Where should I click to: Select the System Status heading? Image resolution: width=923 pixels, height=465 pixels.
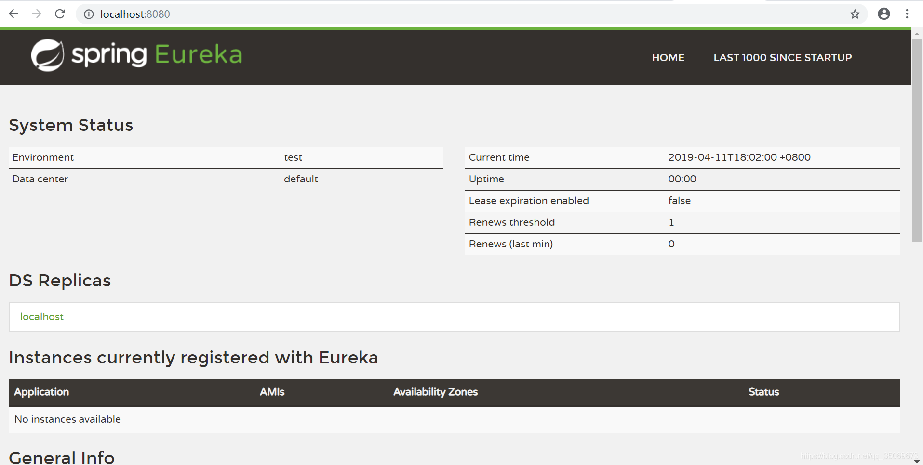click(71, 125)
